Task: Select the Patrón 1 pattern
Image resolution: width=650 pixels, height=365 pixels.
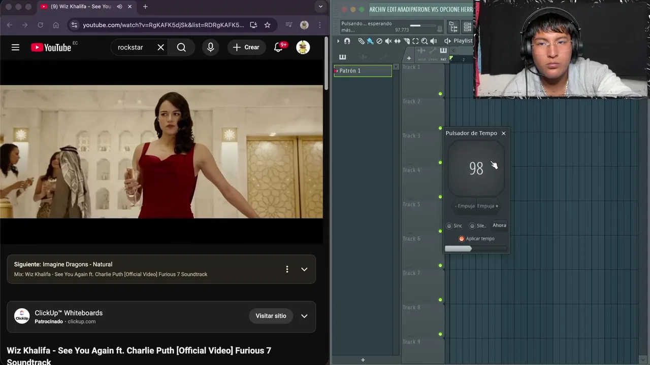Action: 363,71
